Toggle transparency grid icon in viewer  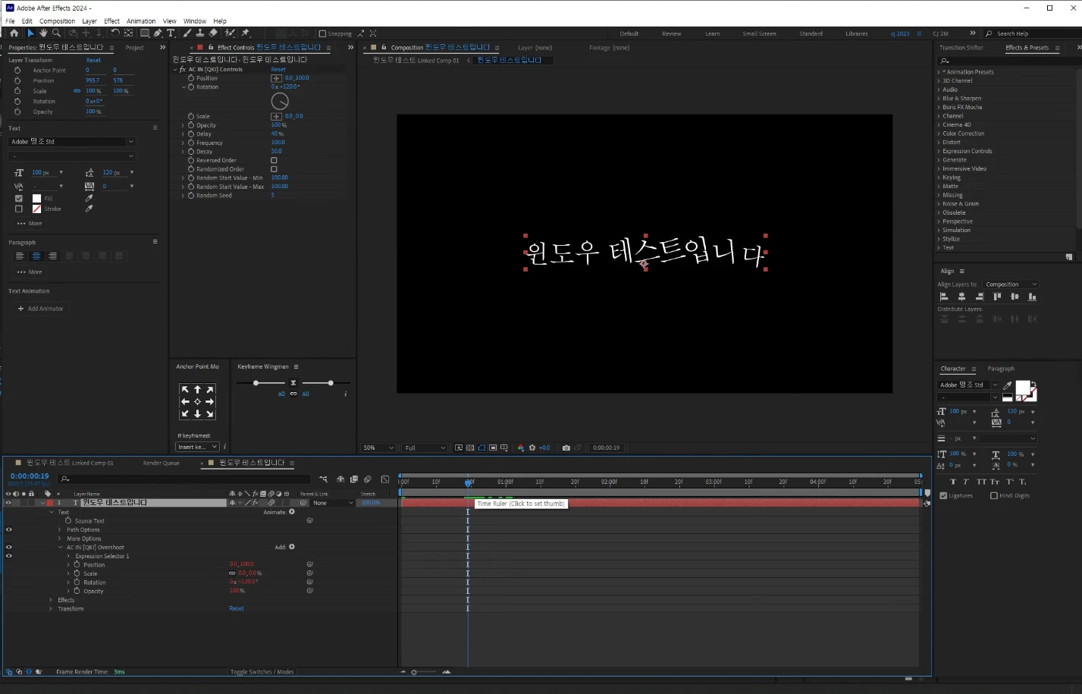point(470,447)
